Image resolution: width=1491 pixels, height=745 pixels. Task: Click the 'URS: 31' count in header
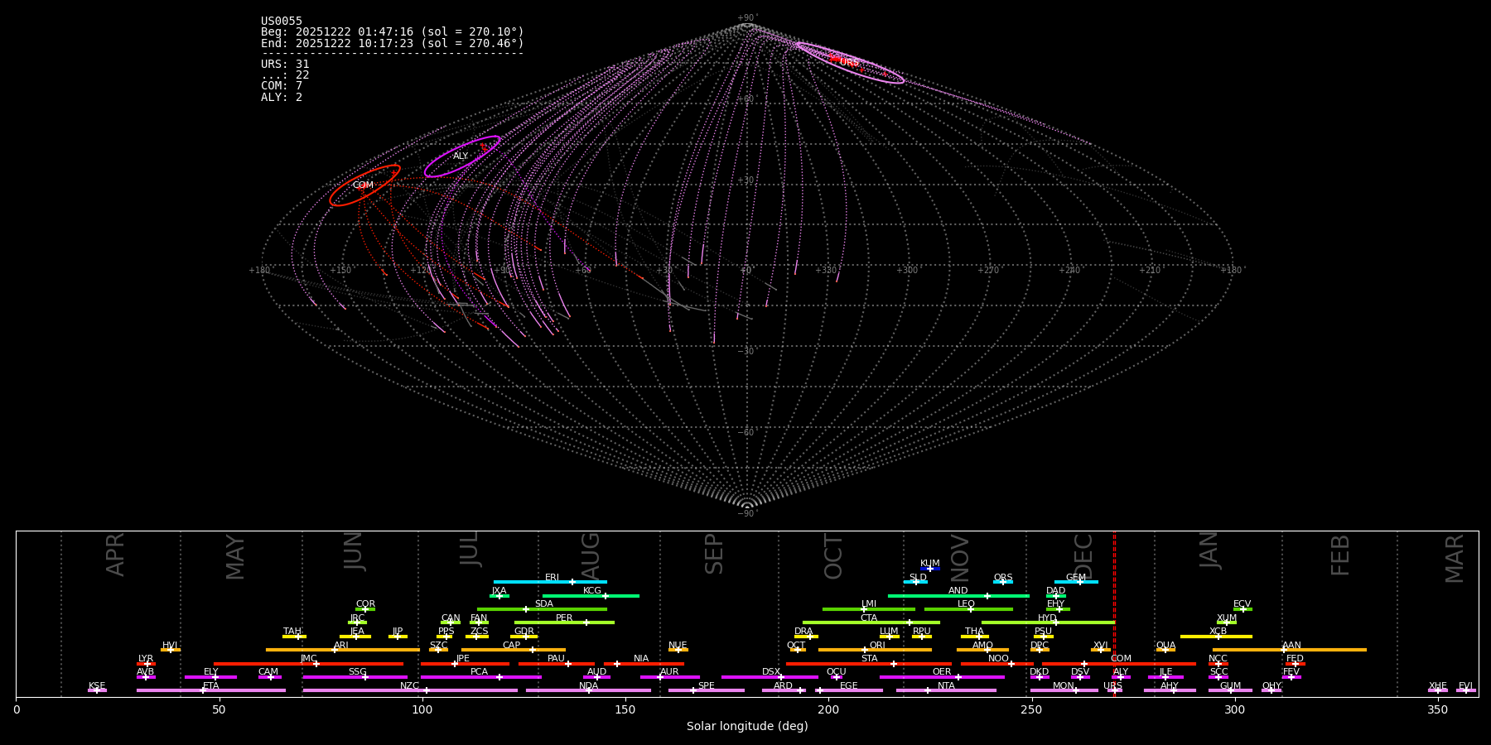(285, 65)
